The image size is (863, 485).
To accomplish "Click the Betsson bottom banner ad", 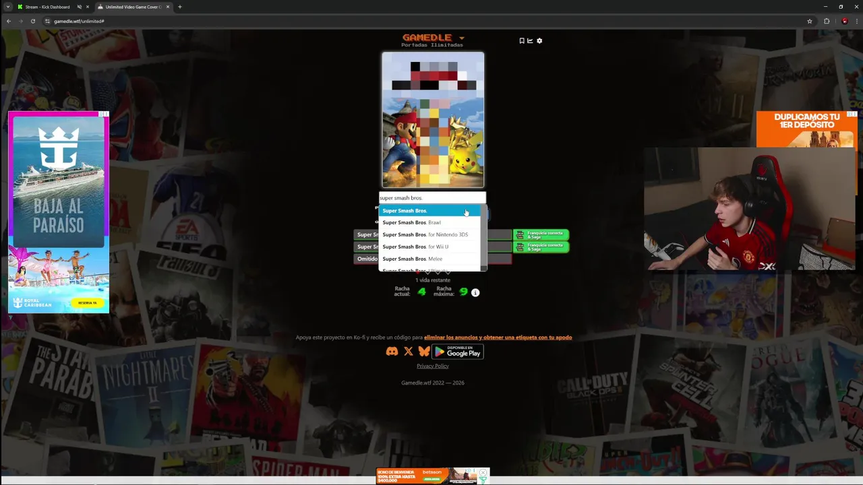I will (x=427, y=476).
